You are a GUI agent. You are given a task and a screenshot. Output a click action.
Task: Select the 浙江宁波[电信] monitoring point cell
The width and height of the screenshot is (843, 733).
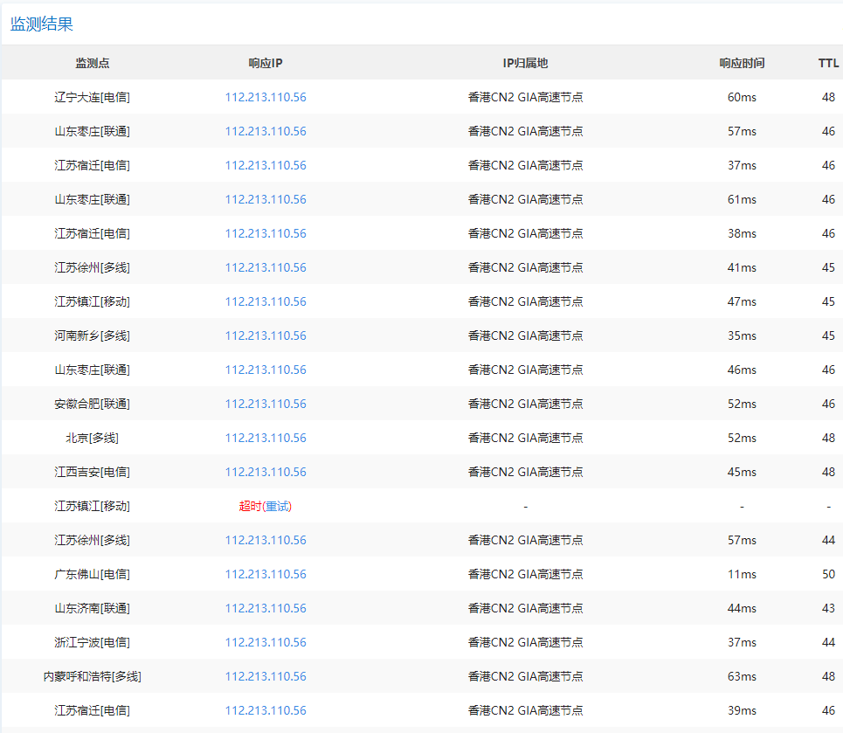click(x=93, y=642)
